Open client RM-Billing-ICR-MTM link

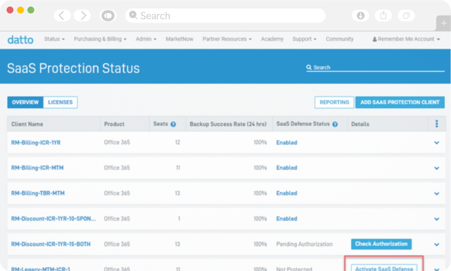tap(37, 168)
